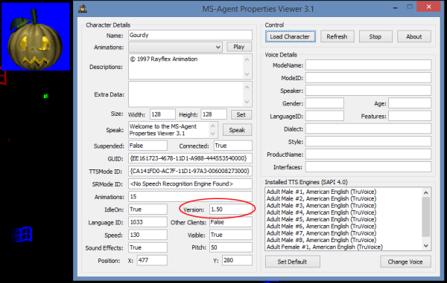
Task: Click the Pitch field showing 50
Action: point(231,248)
